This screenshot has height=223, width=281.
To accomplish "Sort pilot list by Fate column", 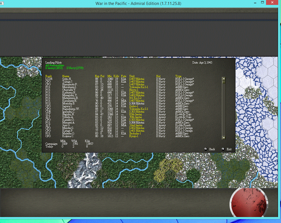I will pos(123,76).
